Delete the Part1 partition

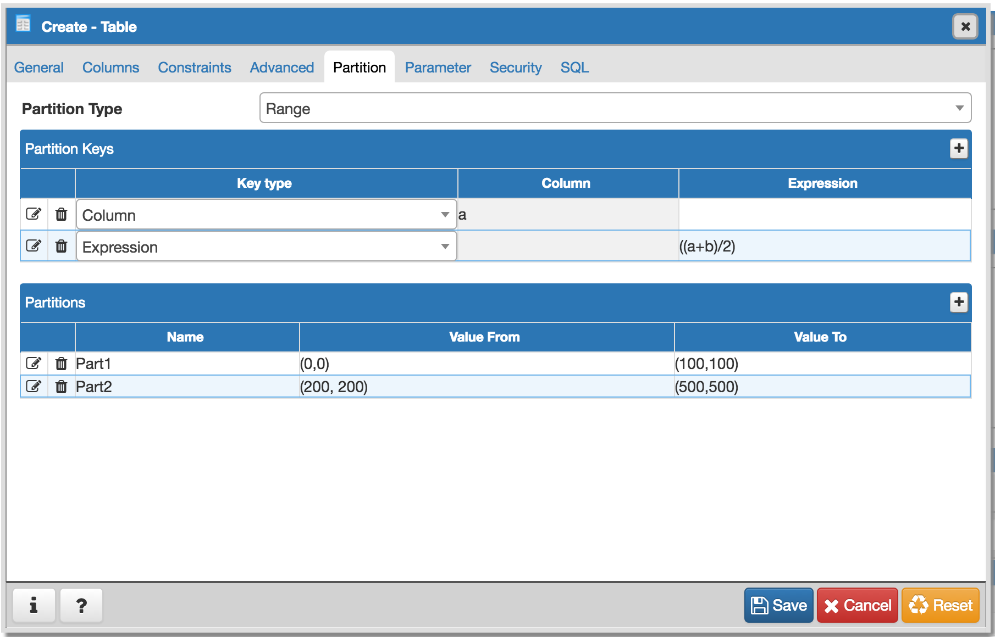click(61, 364)
